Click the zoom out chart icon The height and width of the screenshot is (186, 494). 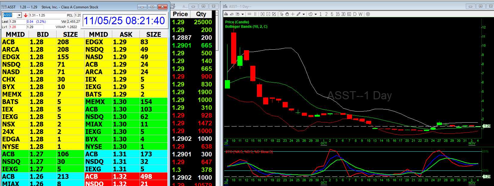point(268,14)
